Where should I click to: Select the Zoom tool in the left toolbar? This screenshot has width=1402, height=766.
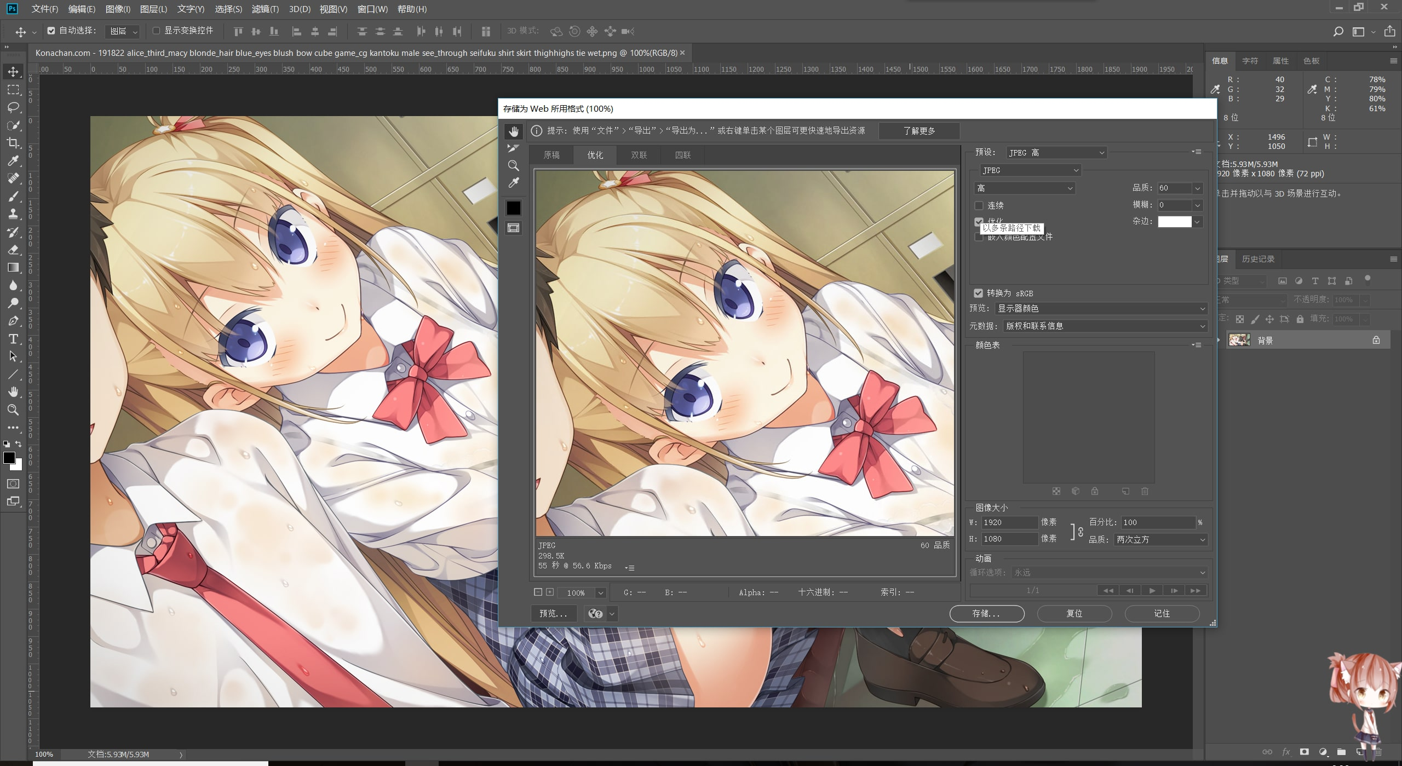tap(14, 410)
